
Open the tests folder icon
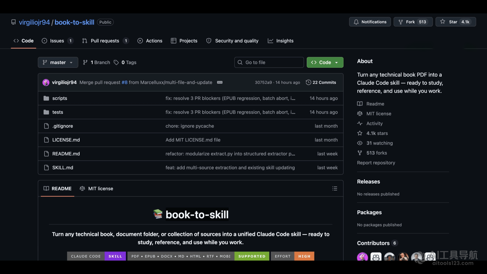(x=46, y=112)
